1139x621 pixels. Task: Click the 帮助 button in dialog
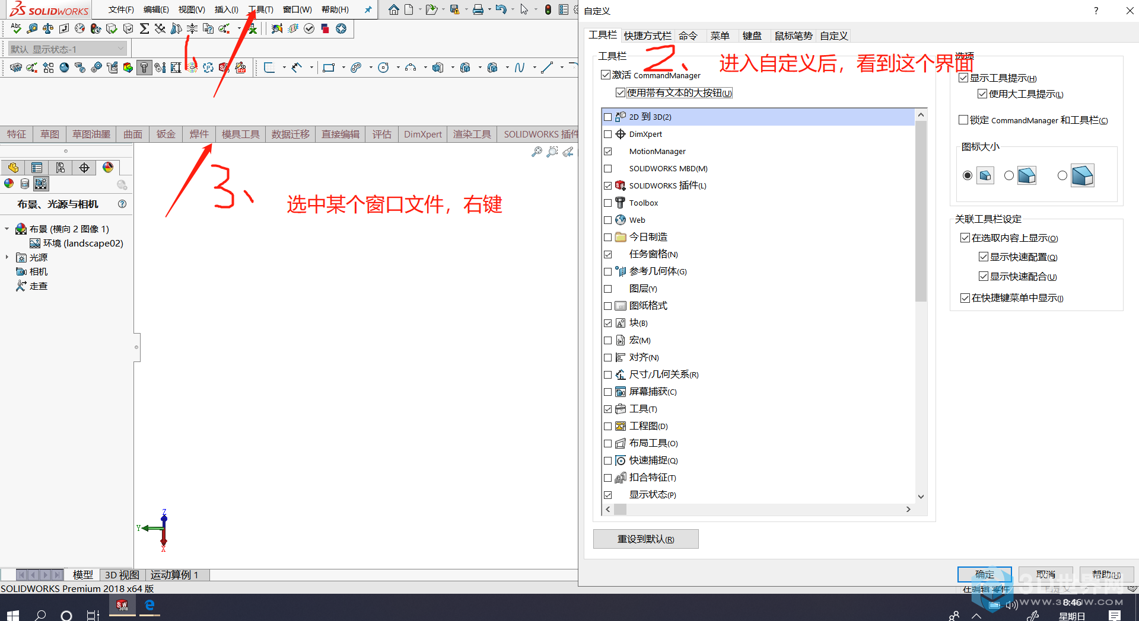click(x=1106, y=574)
